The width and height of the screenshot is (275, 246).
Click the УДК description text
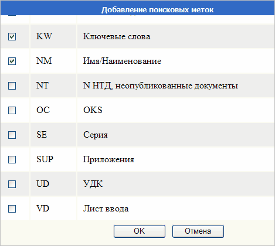93,184
